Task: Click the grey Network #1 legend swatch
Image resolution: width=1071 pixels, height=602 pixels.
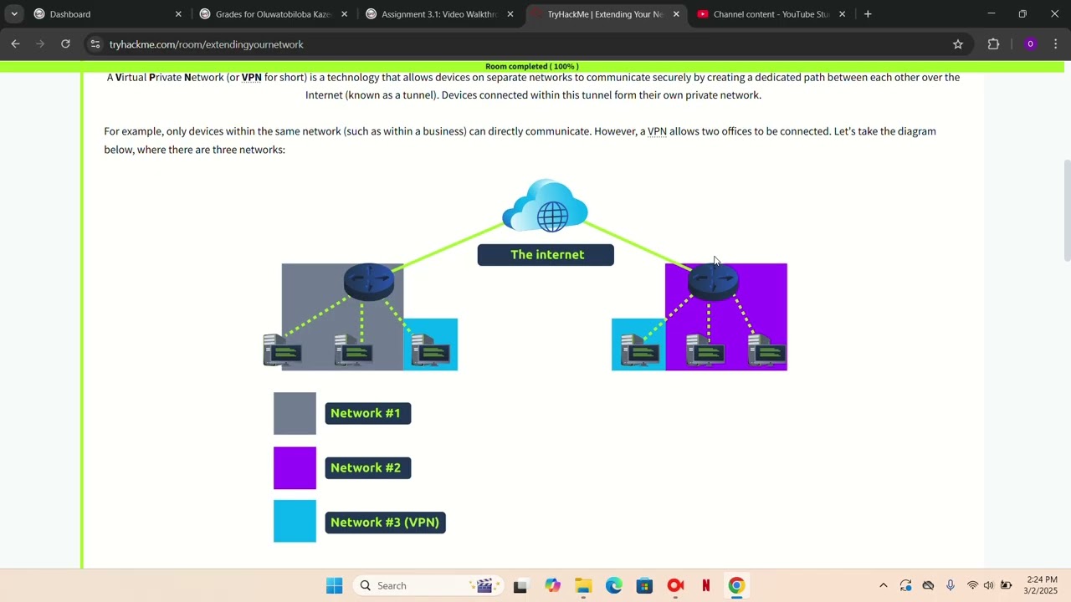Action: pos(295,413)
